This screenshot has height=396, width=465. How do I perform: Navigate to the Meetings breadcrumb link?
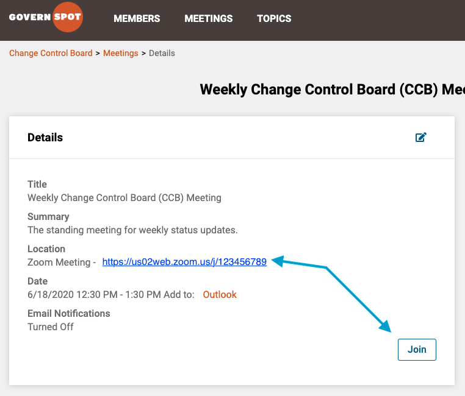[121, 53]
